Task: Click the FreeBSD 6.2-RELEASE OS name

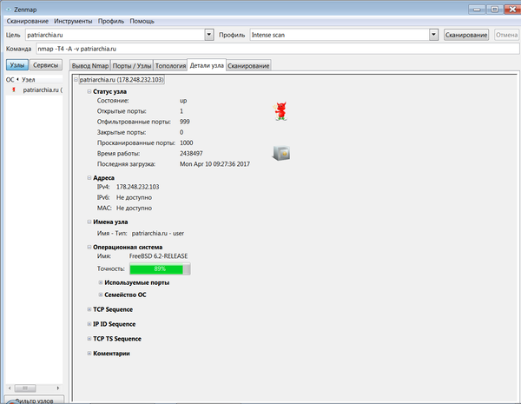Action: (x=158, y=256)
